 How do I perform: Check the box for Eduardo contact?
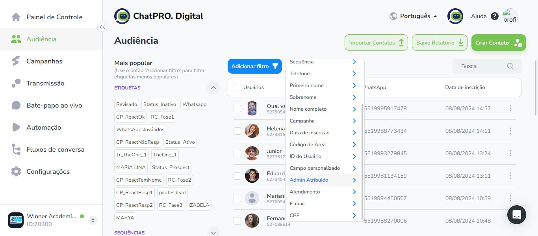[x=237, y=176]
